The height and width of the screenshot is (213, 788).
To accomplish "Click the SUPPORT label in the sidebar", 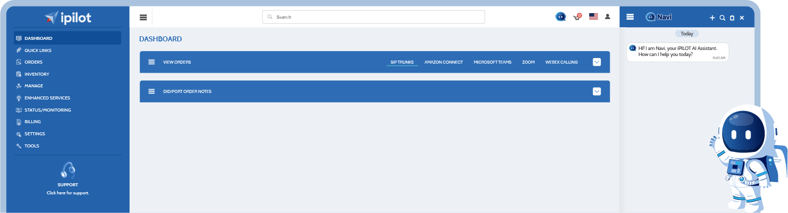I will point(68,185).
